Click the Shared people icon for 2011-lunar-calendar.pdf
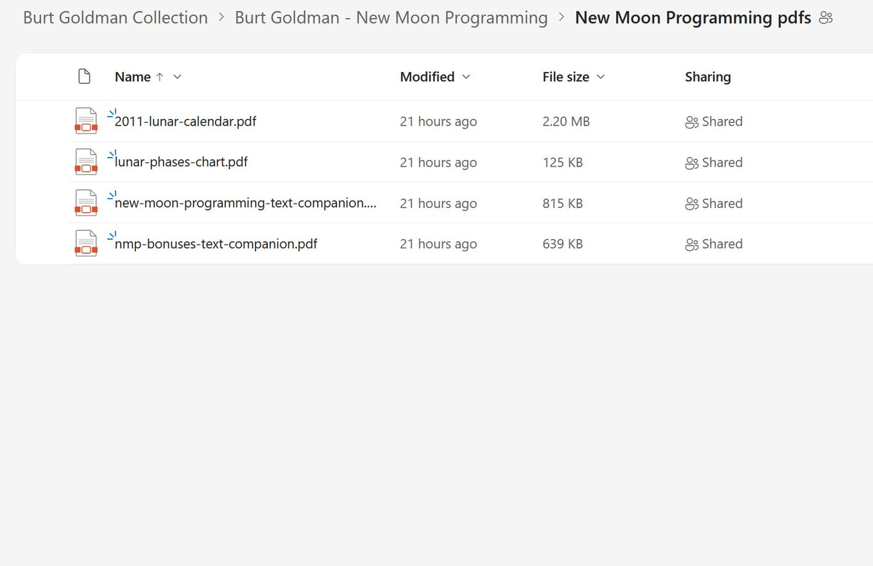873x566 pixels. (x=692, y=122)
